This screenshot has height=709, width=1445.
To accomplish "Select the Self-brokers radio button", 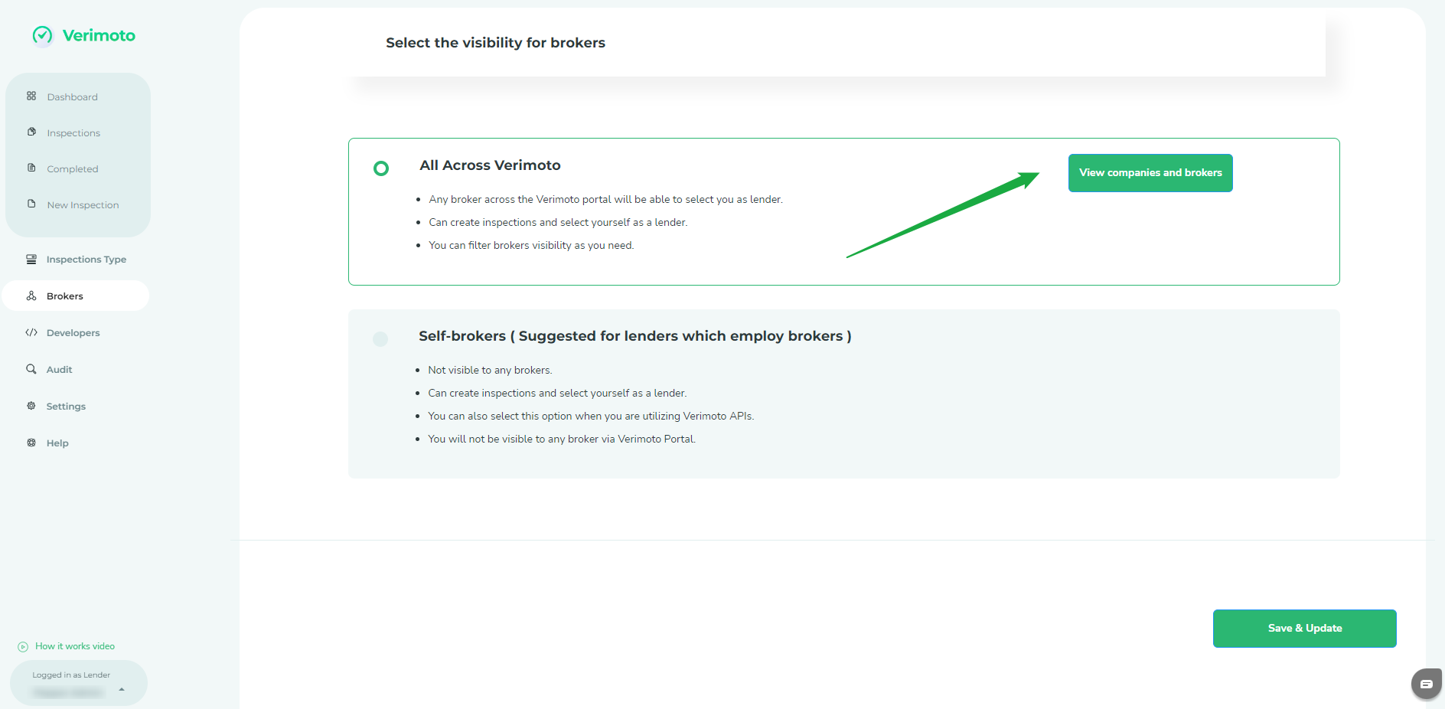I will tap(380, 339).
